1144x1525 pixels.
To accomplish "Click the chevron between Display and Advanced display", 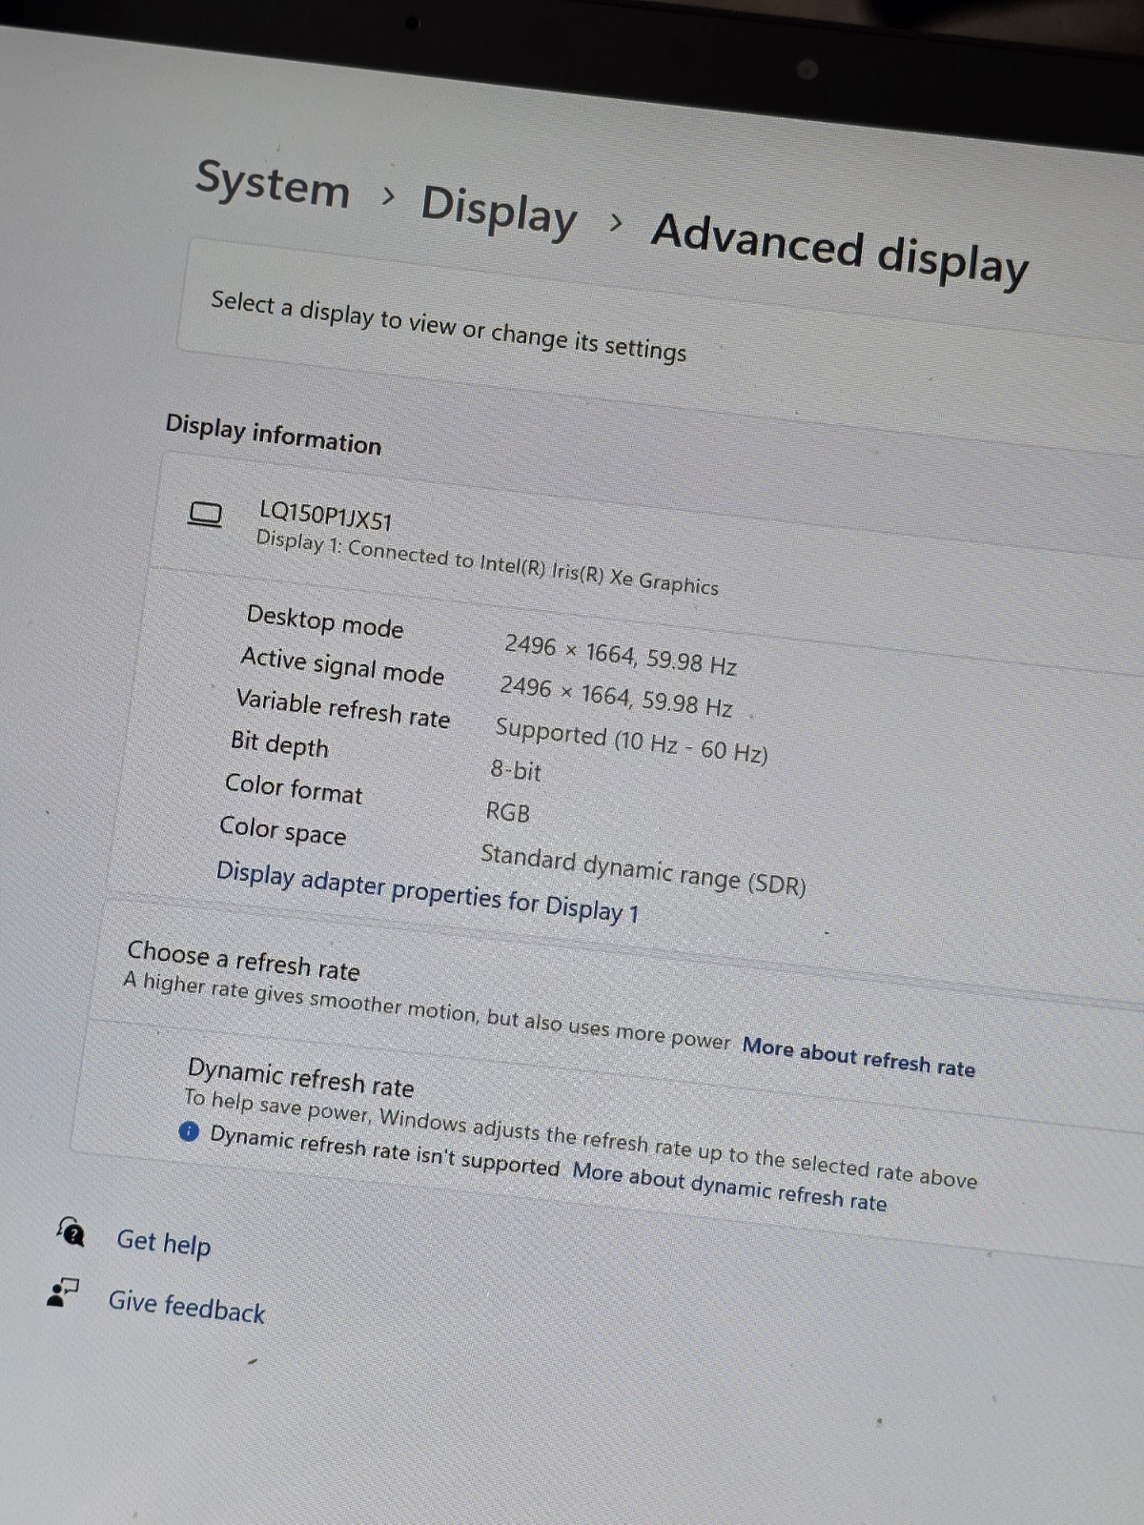I will [x=616, y=223].
